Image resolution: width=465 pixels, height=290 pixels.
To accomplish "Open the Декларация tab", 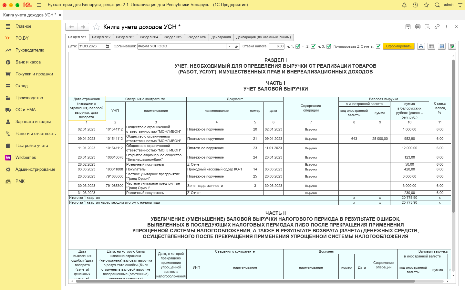I will tap(221, 37).
